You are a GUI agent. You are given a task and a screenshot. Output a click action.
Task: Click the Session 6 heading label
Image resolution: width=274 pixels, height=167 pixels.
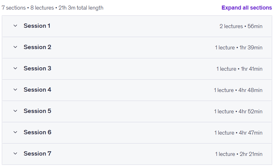tap(37, 132)
